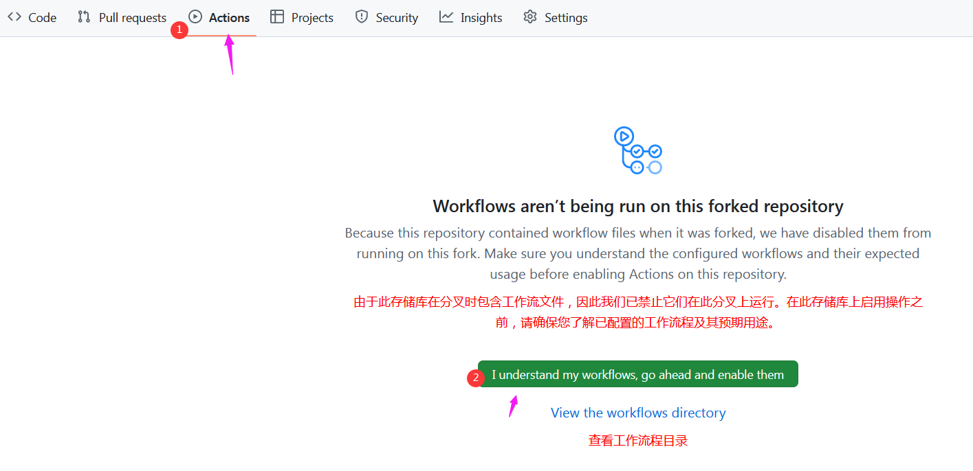Screen dimensions: 973x471
Task: Open the Settings tab label
Action: (x=566, y=18)
